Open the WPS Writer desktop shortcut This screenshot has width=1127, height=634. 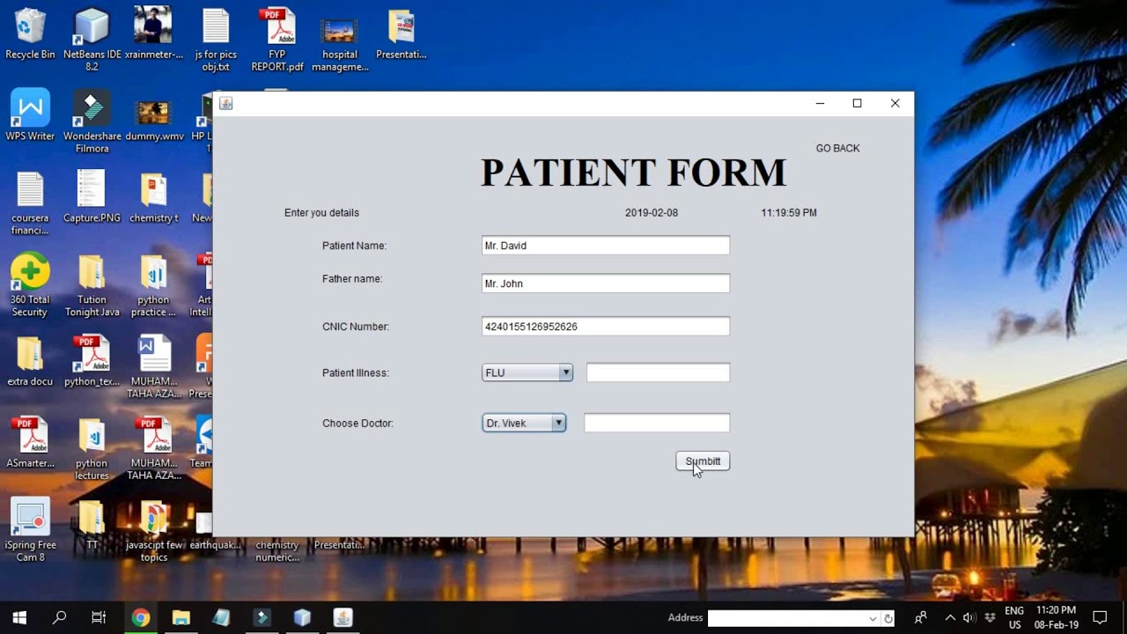pyautogui.click(x=30, y=115)
